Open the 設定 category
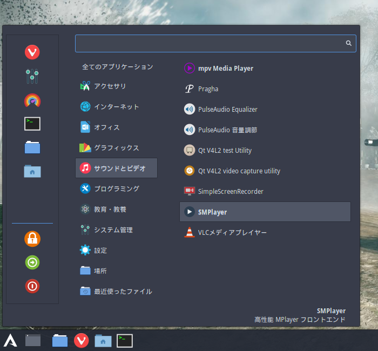The width and height of the screenshot is (378, 351). point(116,250)
